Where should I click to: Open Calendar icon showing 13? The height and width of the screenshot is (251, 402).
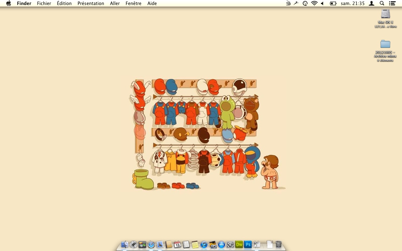coord(178,244)
